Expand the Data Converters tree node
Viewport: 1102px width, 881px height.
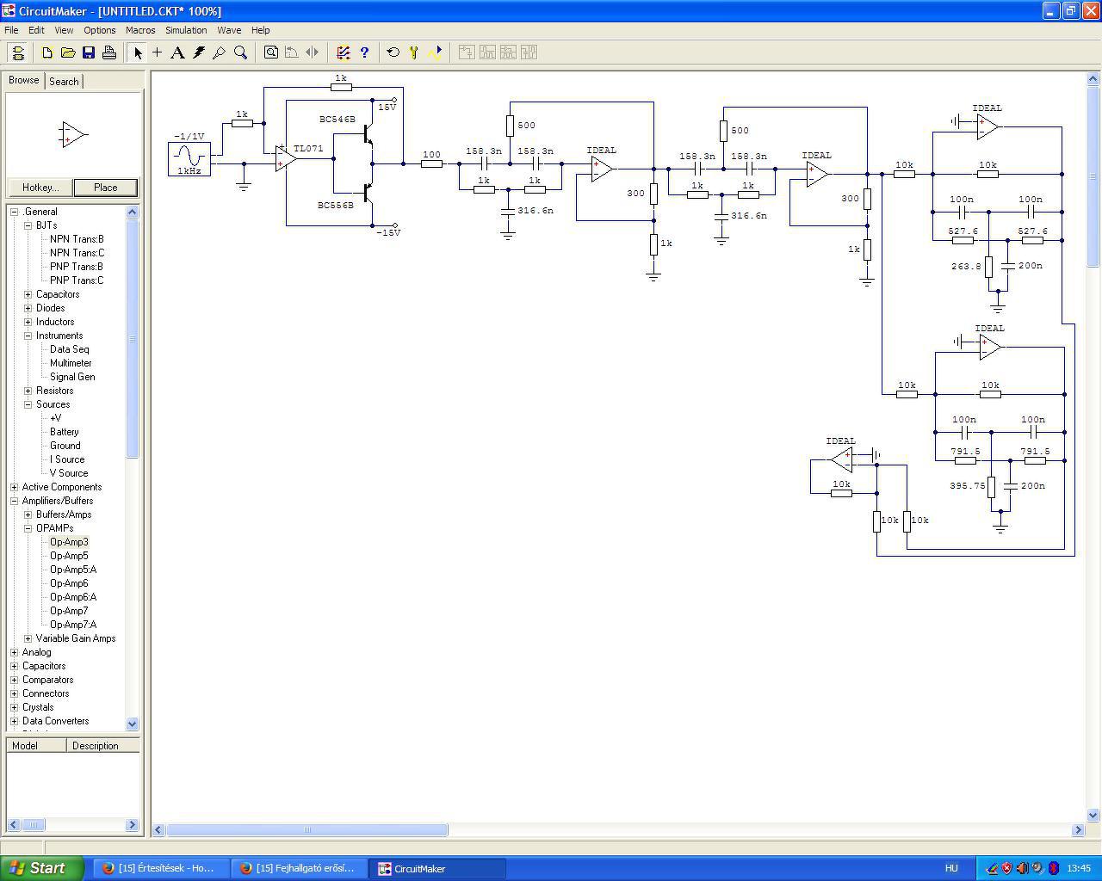pyautogui.click(x=15, y=721)
